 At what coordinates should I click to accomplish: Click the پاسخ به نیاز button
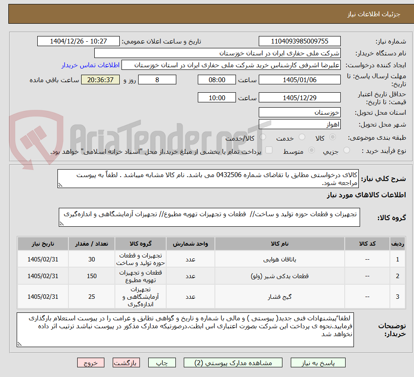pyautogui.click(x=318, y=362)
